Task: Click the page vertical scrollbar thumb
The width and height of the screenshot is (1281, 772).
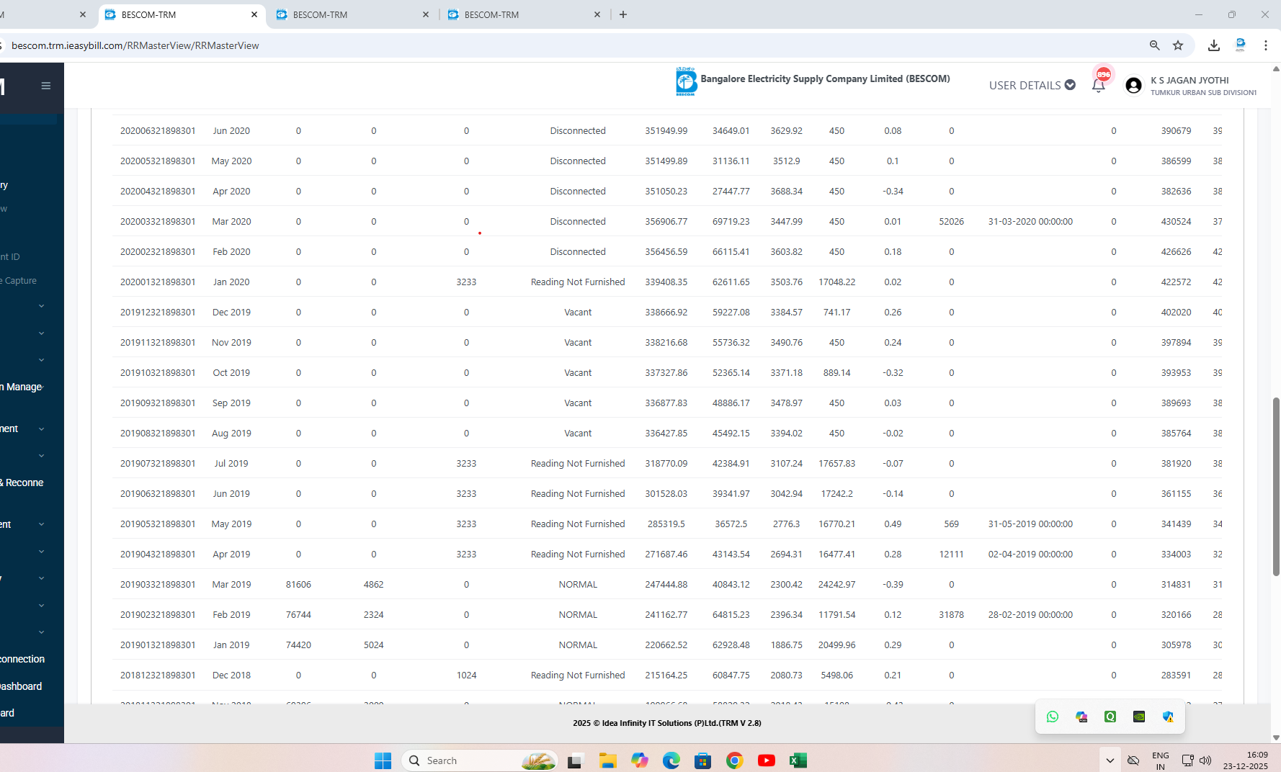Action: (1276, 486)
